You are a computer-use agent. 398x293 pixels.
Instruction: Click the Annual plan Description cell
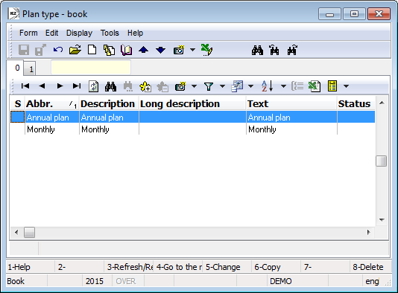109,117
